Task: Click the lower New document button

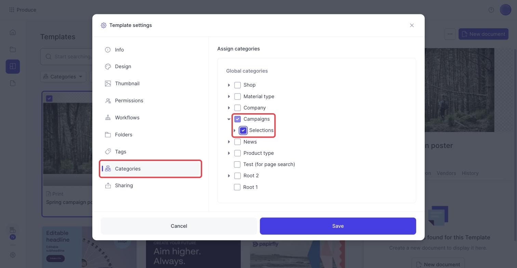Action: pos(438,264)
